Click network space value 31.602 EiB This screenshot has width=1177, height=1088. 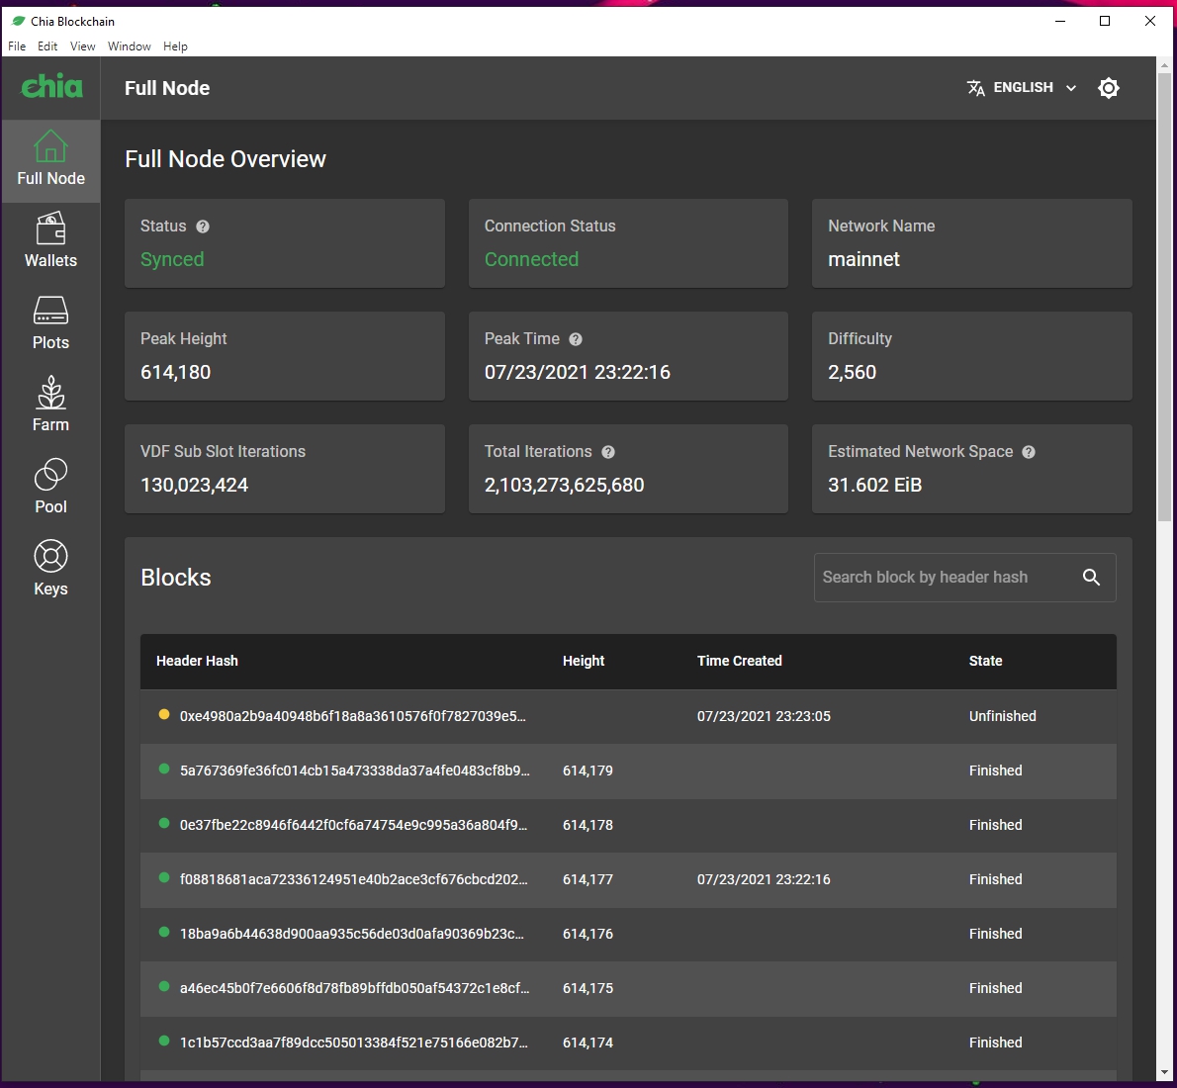(x=874, y=485)
